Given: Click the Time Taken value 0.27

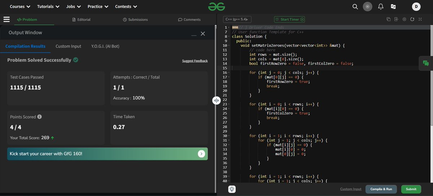Looking at the screenshot, I should [119, 127].
